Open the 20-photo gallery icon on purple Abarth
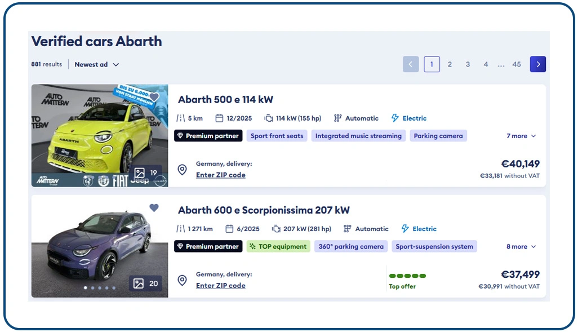Image resolution: width=578 pixels, height=332 pixels. (139, 284)
